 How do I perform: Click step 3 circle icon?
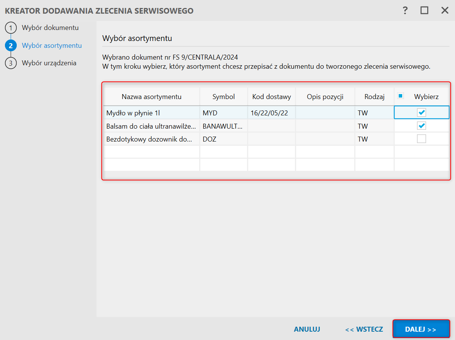[11, 63]
